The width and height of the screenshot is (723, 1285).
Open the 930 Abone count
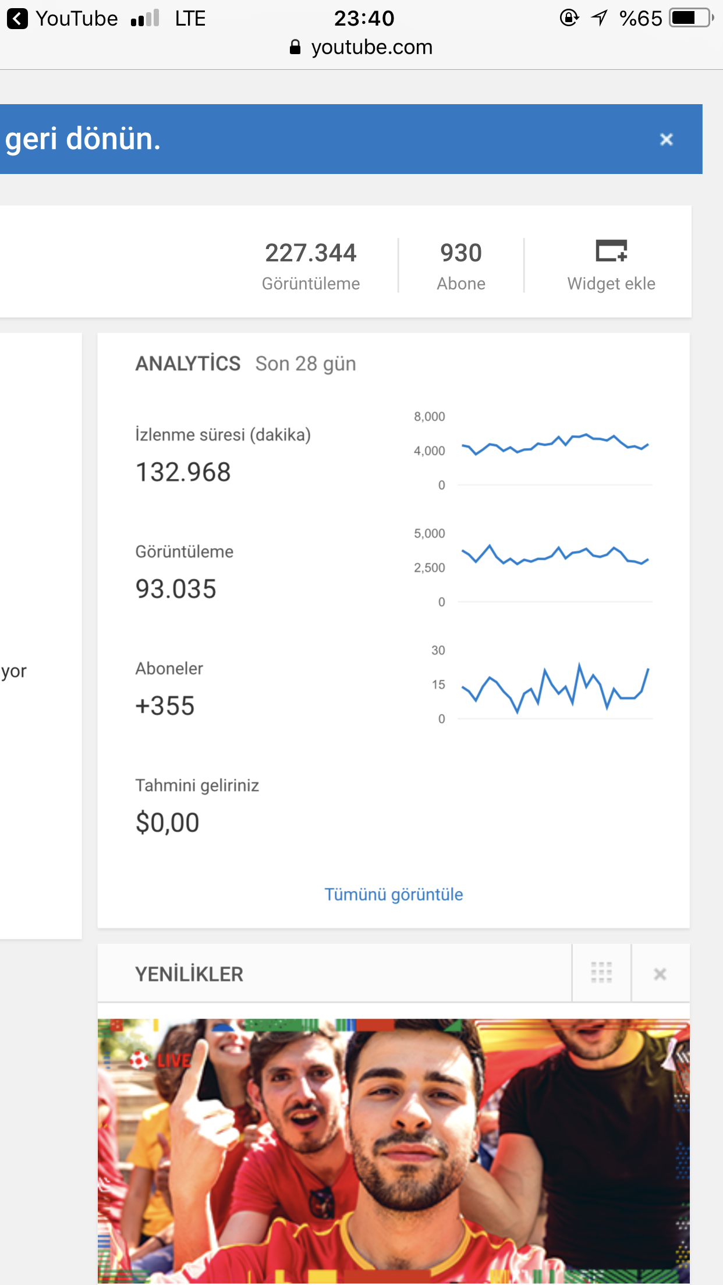[461, 267]
